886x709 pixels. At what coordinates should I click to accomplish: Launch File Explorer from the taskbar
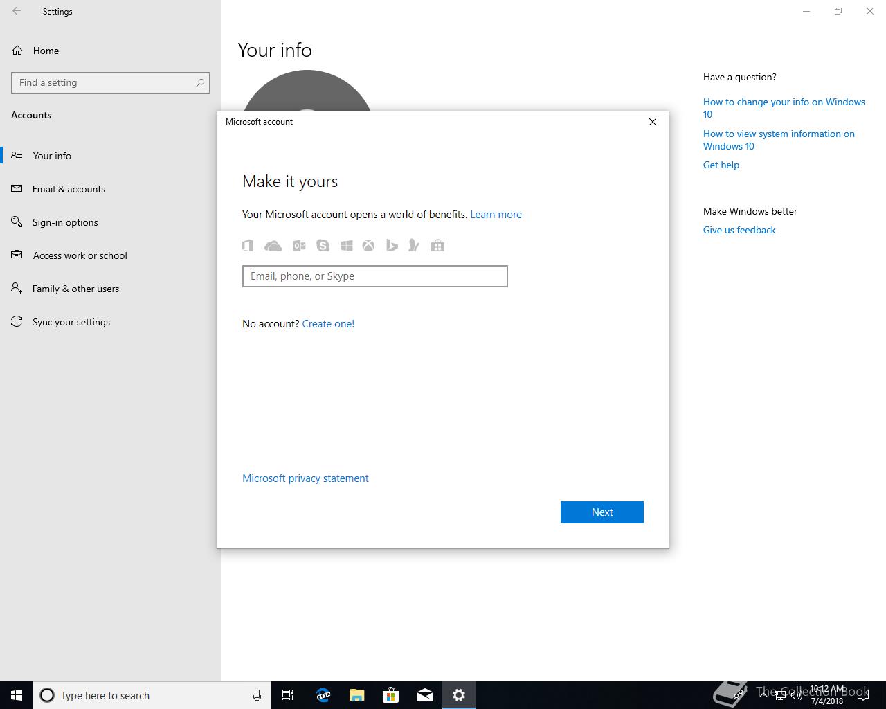click(x=357, y=695)
